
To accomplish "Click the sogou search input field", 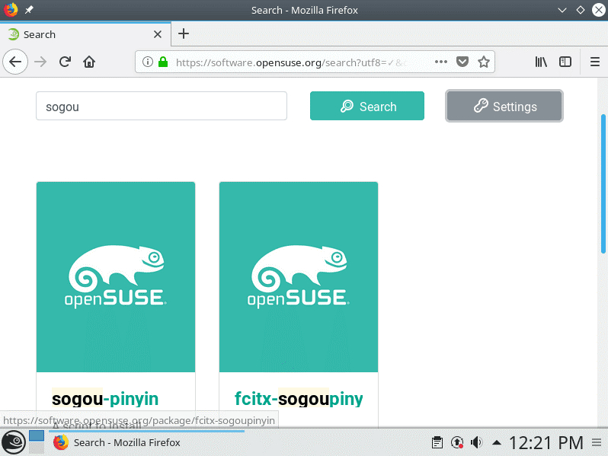I will pyautogui.click(x=162, y=106).
